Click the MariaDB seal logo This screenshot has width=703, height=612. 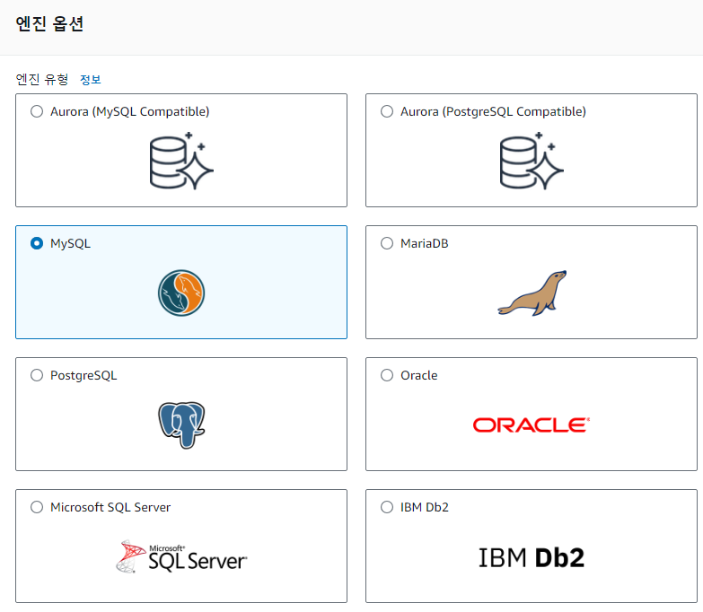point(532,293)
